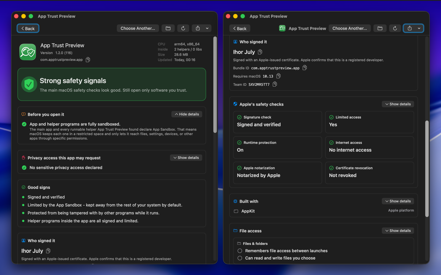Open share dropdown chevron in right window
Image resolution: width=441 pixels, height=275 pixels.
[x=419, y=28]
